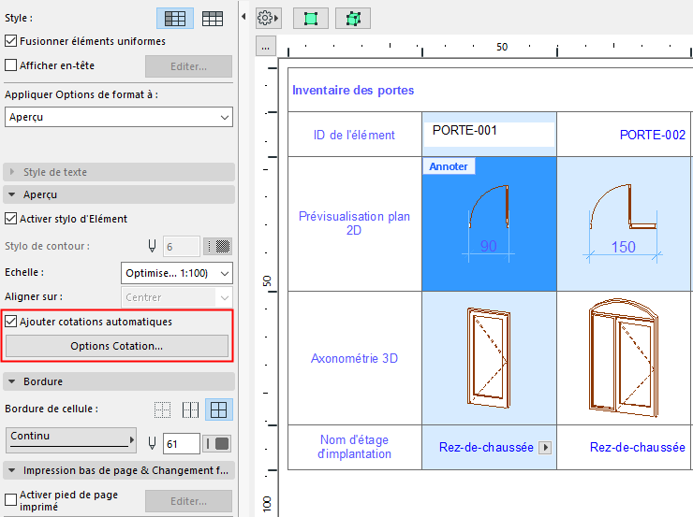The width and height of the screenshot is (693, 517).
Task: Click the Nom d'étage d'implantation header
Action: tap(354, 447)
